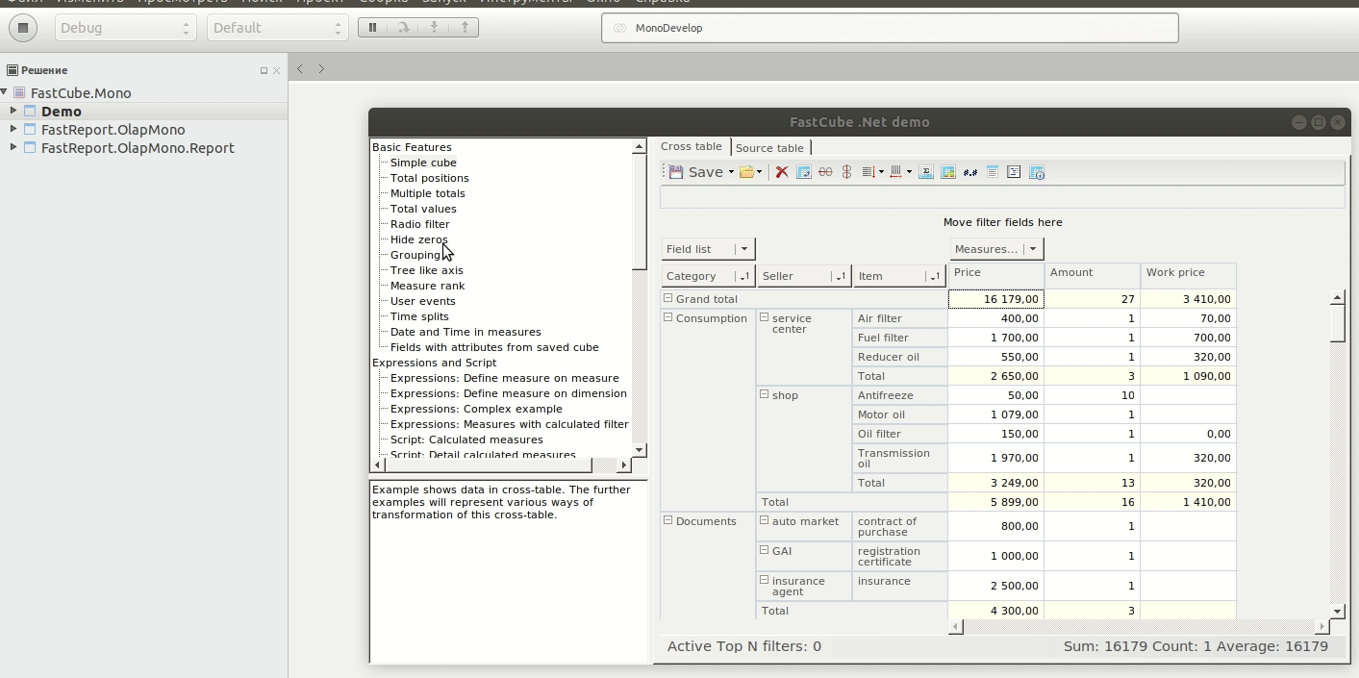The height and width of the screenshot is (678, 1359).
Task: Collapse the service center seller group
Action: (765, 317)
